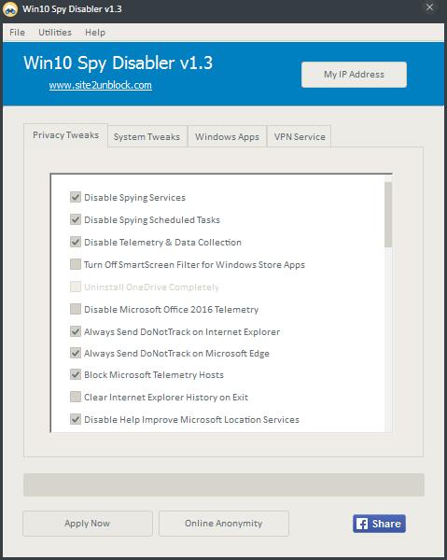Check Disable Microsoft Office 2016 Telemetry

click(x=76, y=309)
